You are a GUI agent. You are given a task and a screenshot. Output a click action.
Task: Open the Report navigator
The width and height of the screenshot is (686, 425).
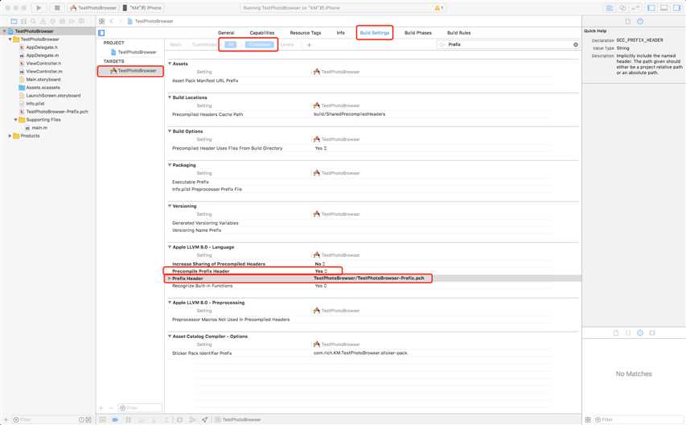click(81, 21)
